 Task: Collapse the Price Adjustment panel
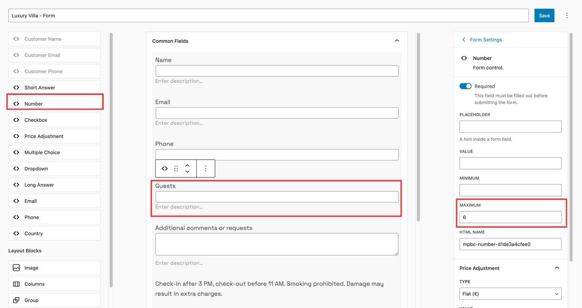[x=557, y=268]
